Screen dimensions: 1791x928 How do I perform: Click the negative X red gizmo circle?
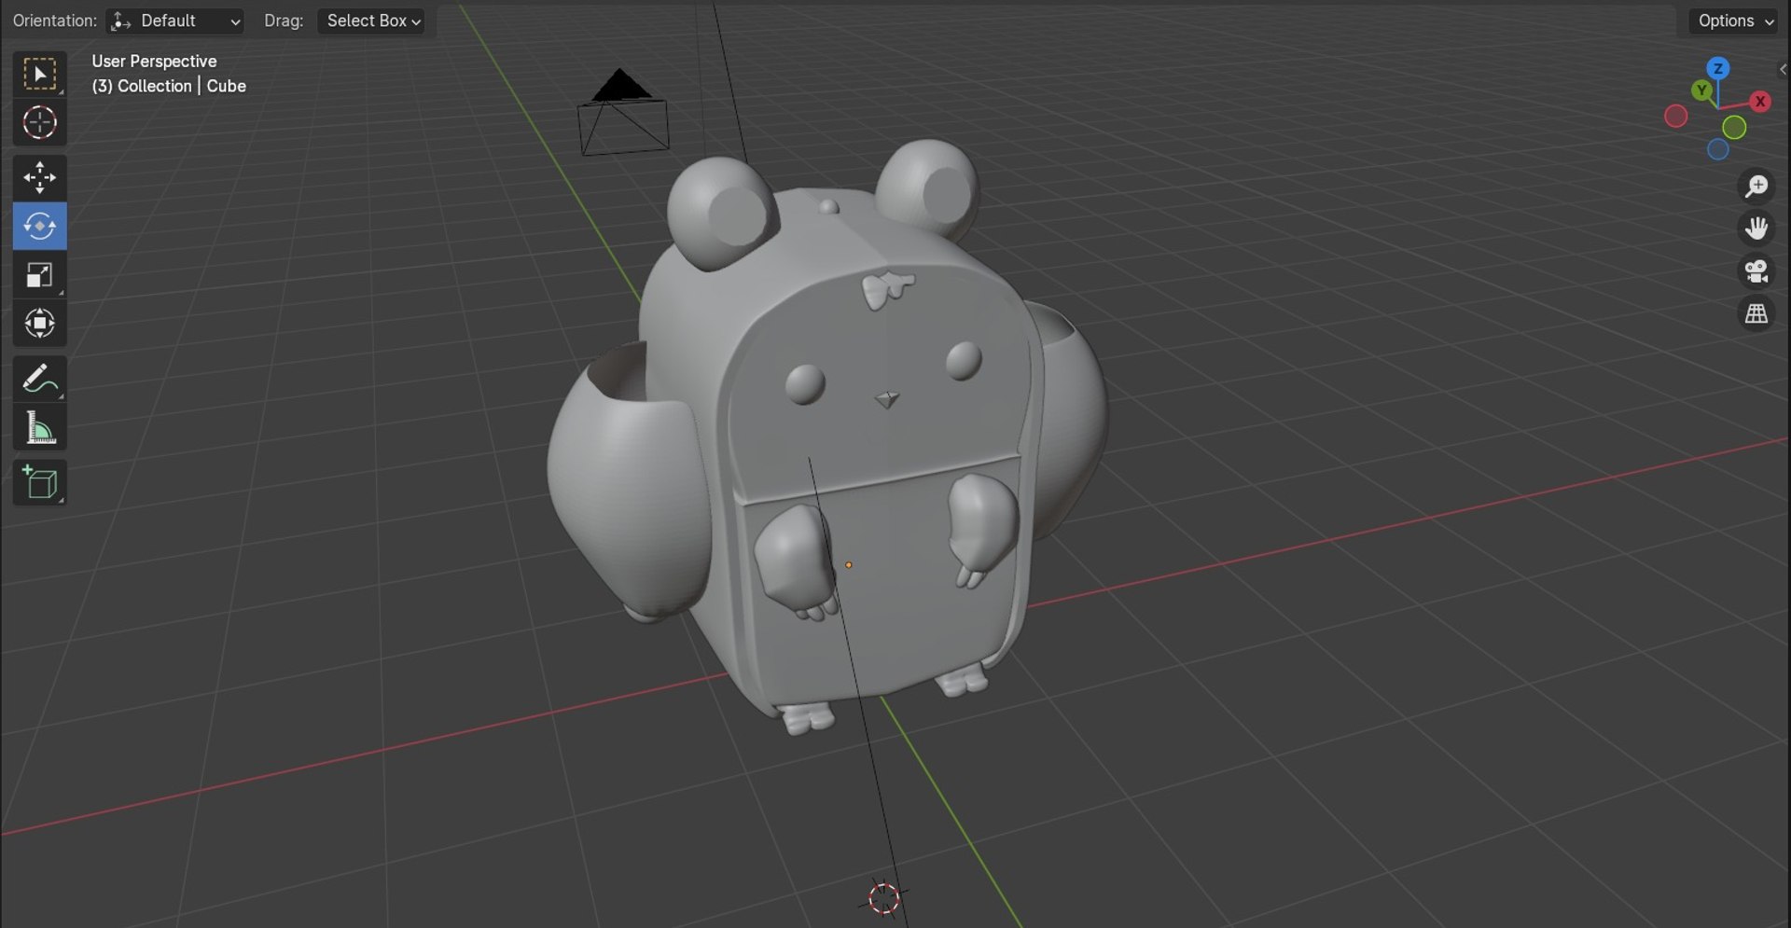pos(1675,117)
